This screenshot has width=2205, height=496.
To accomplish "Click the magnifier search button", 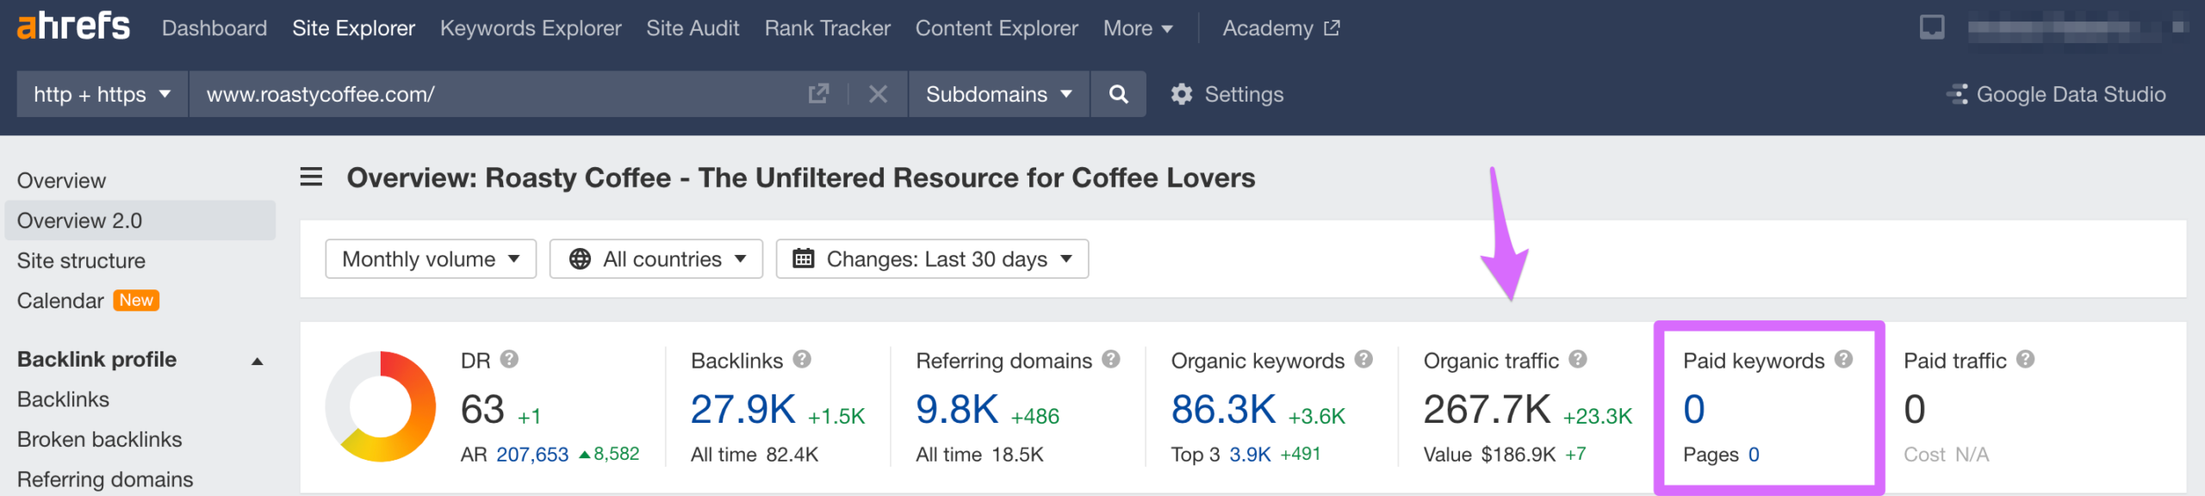I will (1118, 94).
